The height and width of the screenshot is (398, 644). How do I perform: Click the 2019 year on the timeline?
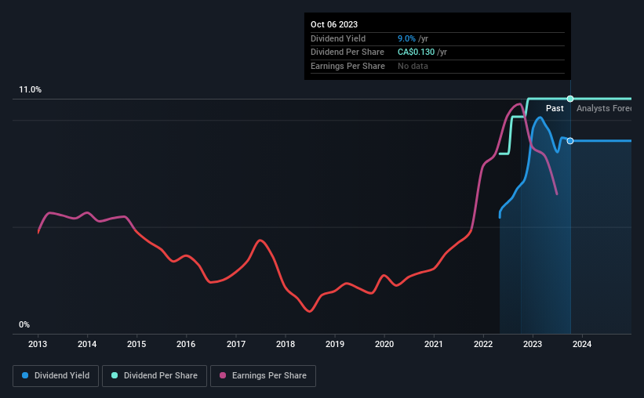click(x=335, y=344)
